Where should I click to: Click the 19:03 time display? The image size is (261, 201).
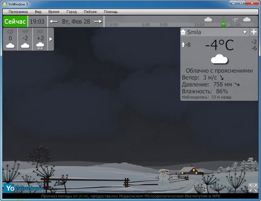click(37, 21)
